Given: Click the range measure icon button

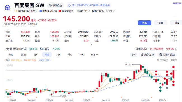Looking at the screenshot, I should point(134,55).
